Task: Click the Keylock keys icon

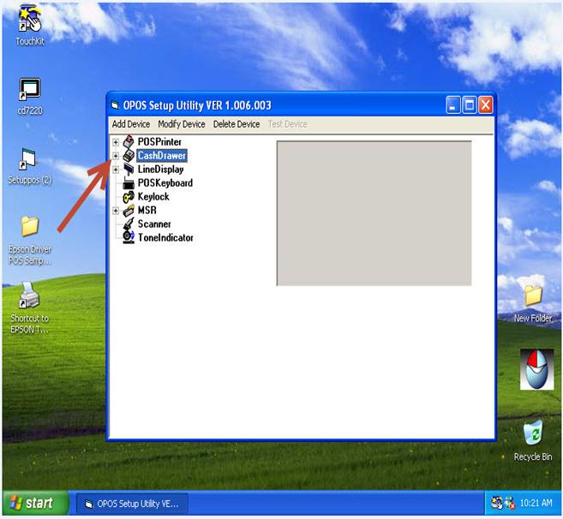Action: (129, 197)
